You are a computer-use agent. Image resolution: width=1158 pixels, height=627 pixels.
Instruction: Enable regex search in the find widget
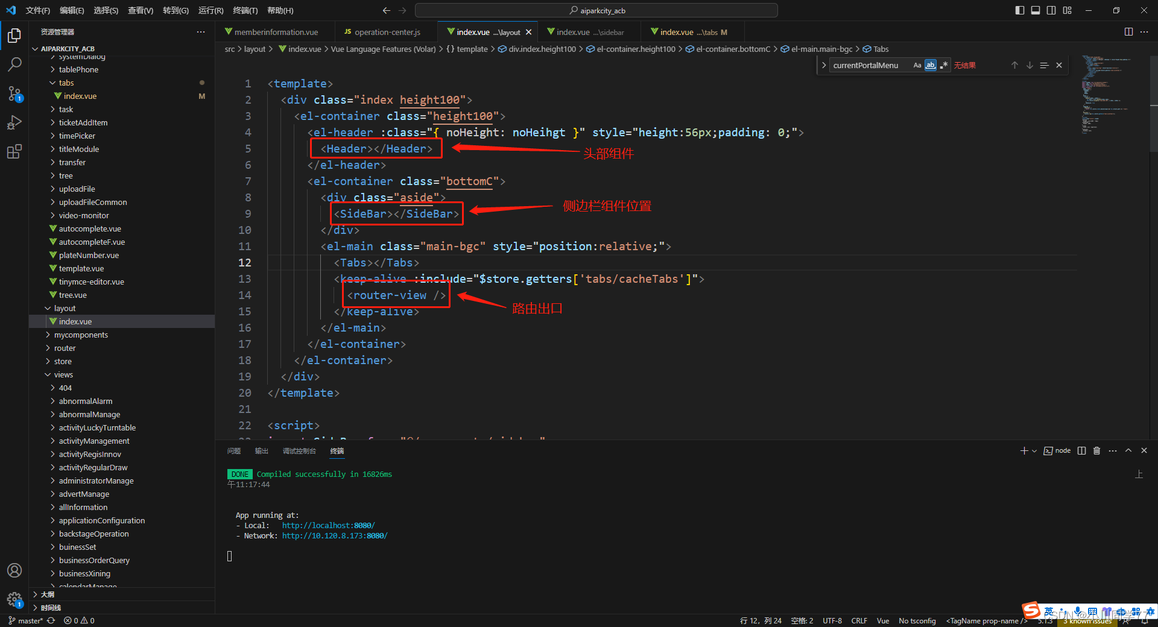(944, 65)
